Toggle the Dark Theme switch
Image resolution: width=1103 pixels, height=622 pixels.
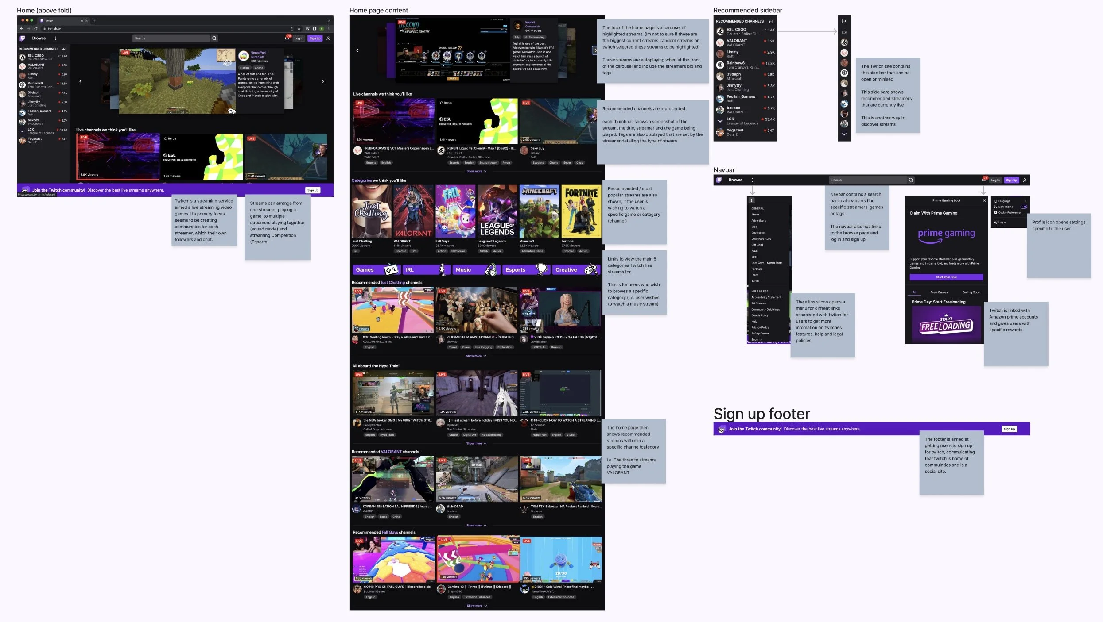pos(1024,207)
